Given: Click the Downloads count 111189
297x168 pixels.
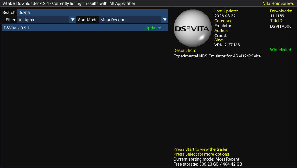Looking at the screenshot, I should 277,16.
